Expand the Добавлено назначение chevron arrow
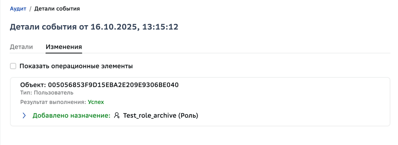The width and height of the screenshot is (398, 145). [24, 116]
